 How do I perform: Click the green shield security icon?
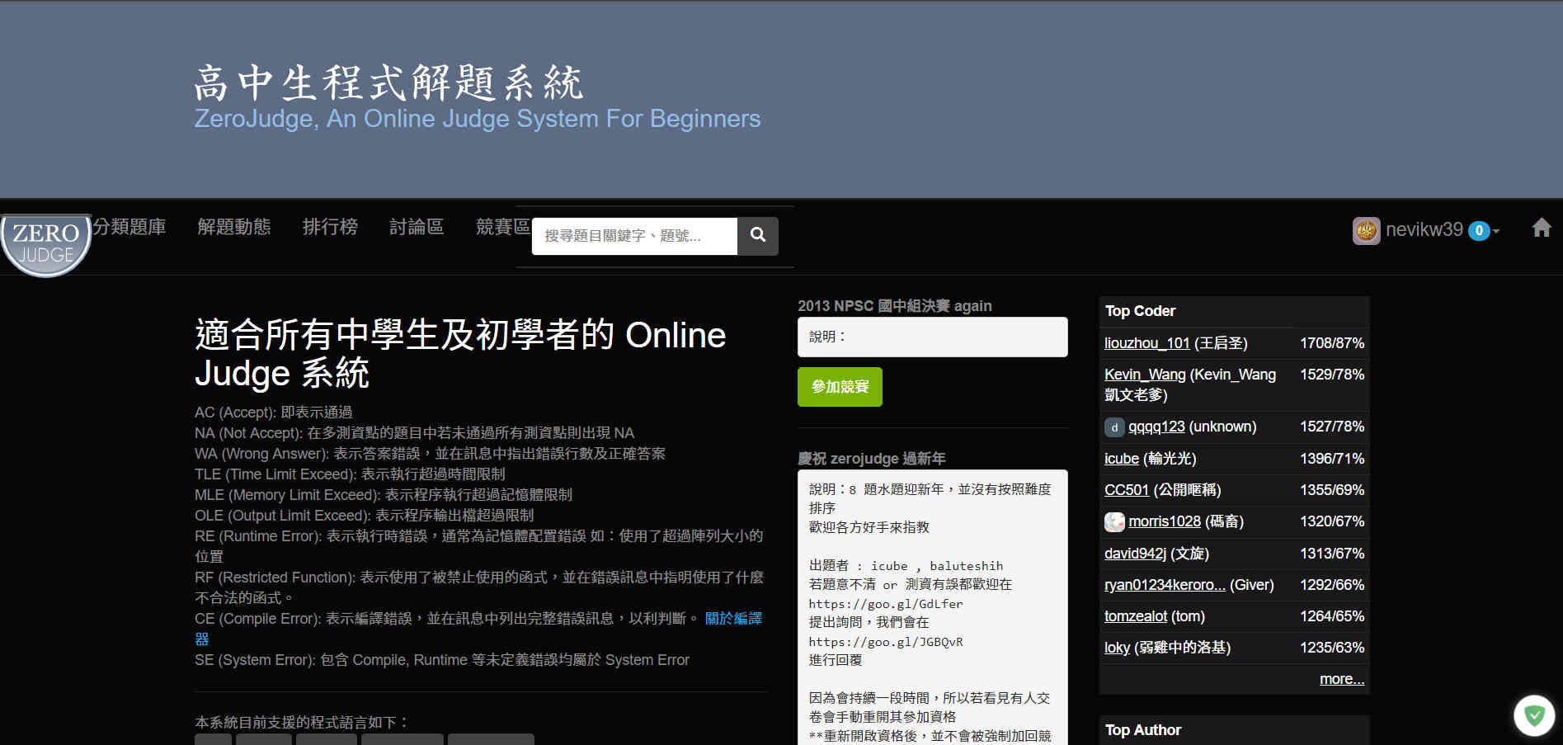[1533, 714]
